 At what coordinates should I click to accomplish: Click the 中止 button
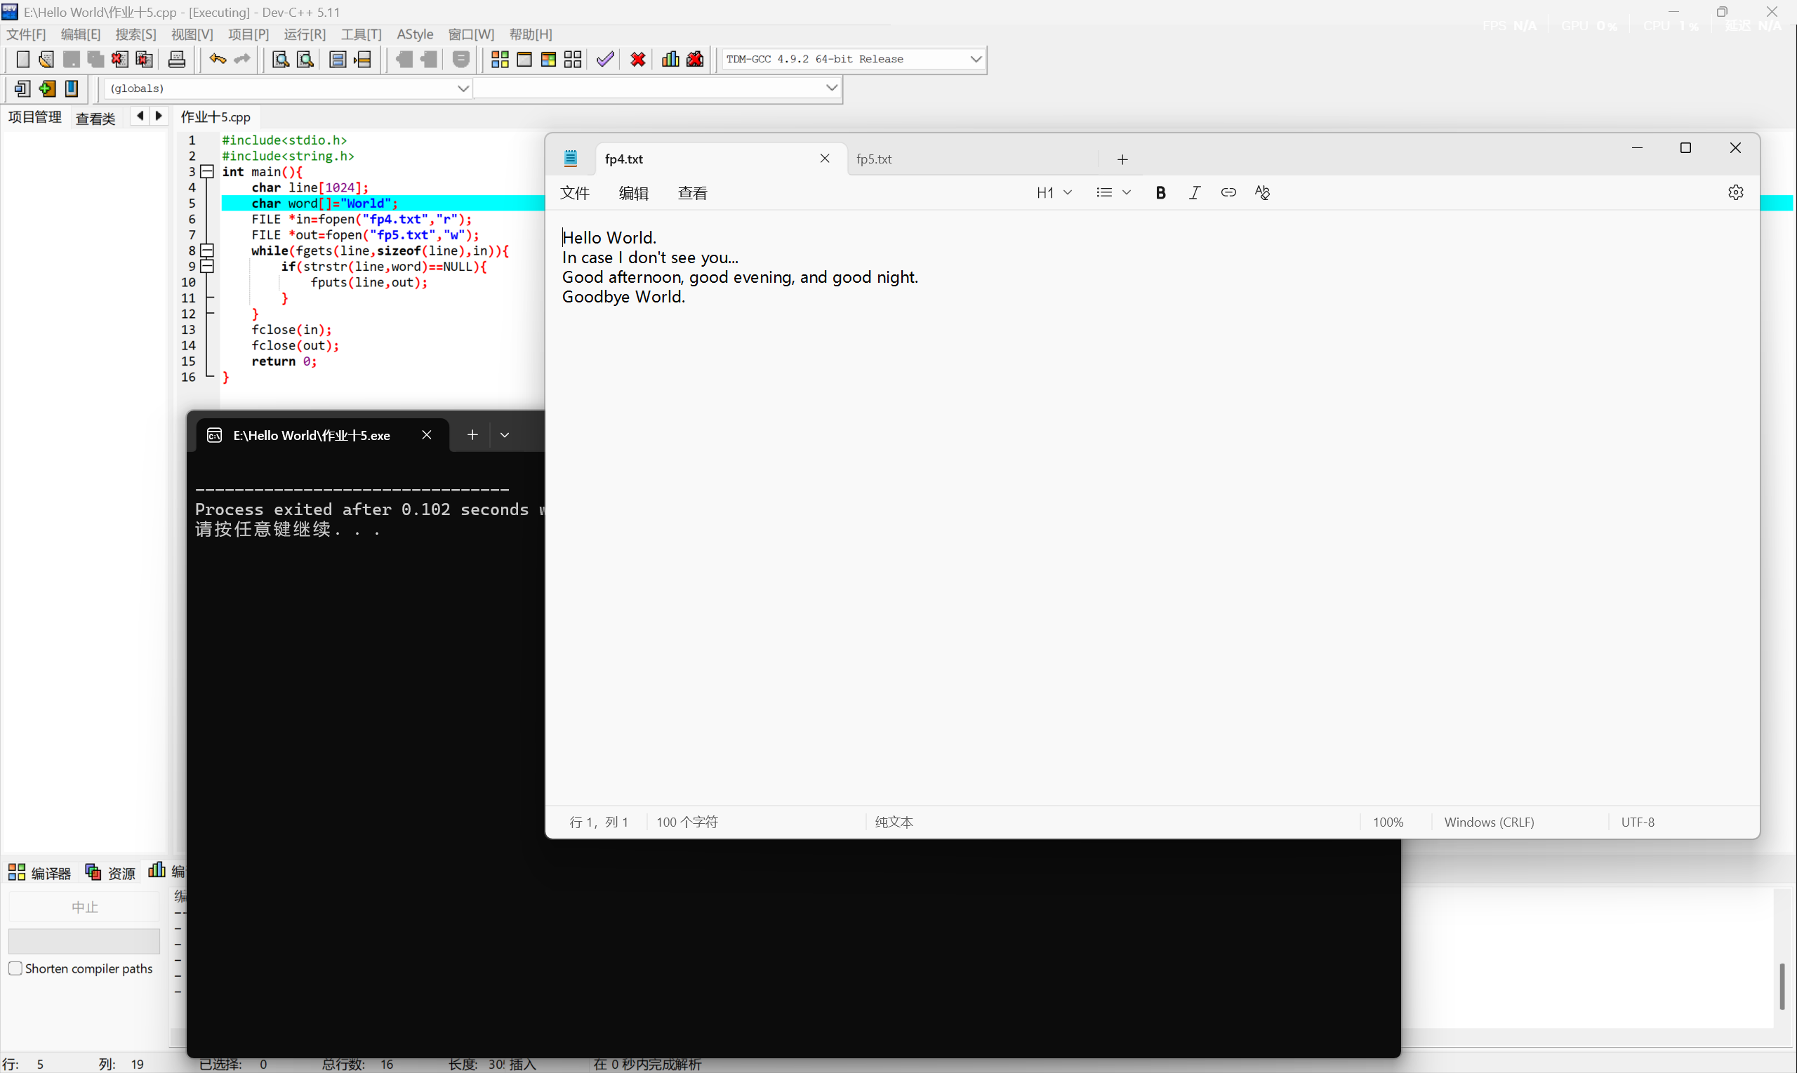[x=84, y=907]
